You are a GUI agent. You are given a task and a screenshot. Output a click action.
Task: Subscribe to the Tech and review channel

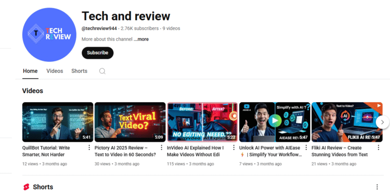(97, 53)
